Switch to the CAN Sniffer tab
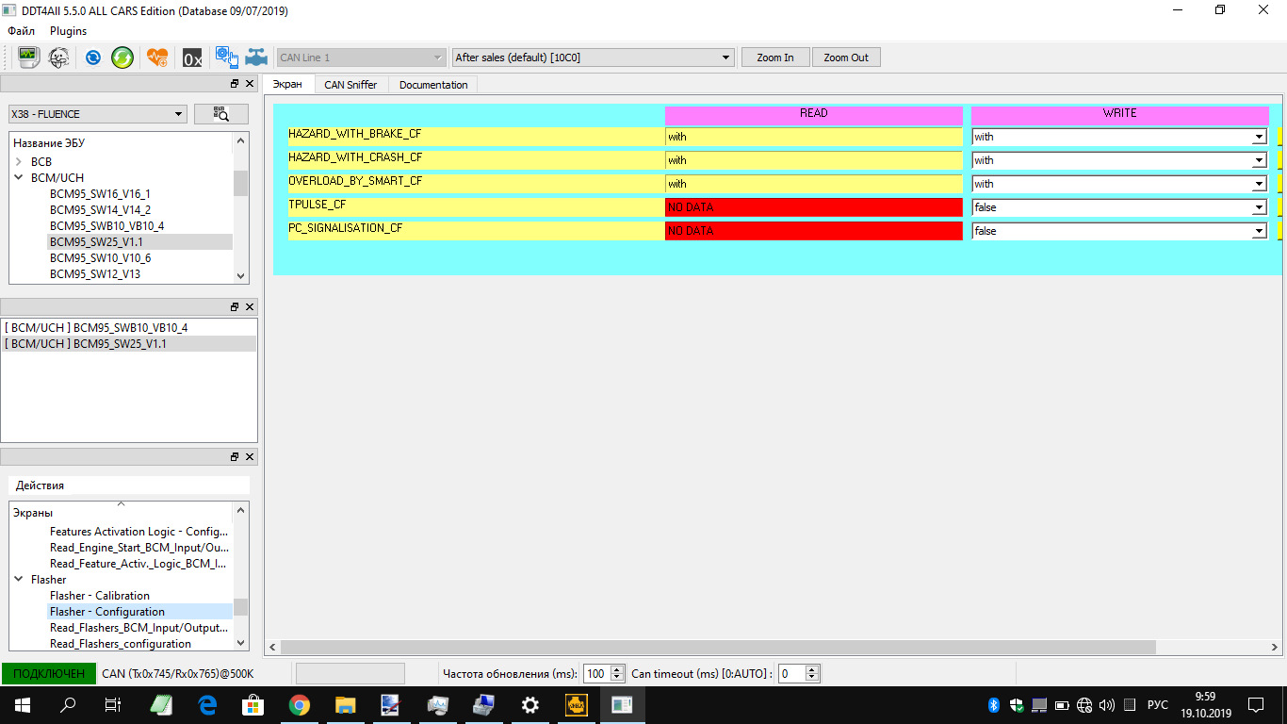This screenshot has width=1287, height=724. 350,85
